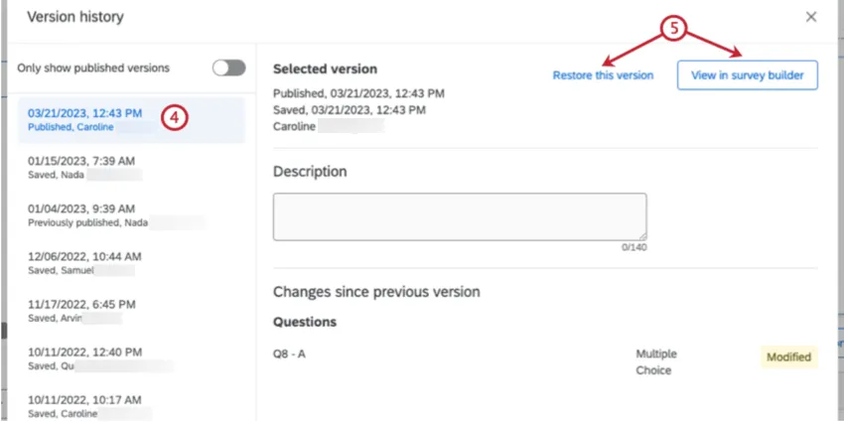Click the yellow Modified badge
The height and width of the screenshot is (422, 844).
click(788, 356)
